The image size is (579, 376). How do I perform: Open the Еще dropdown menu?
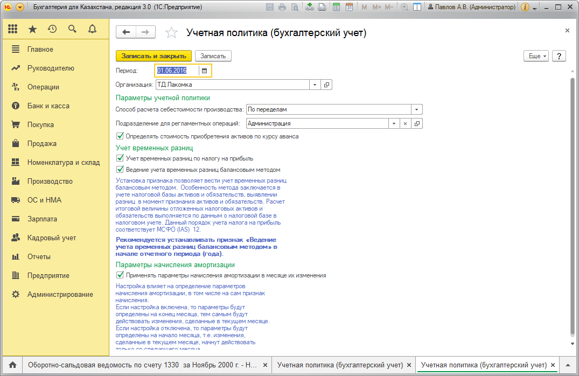pos(536,56)
